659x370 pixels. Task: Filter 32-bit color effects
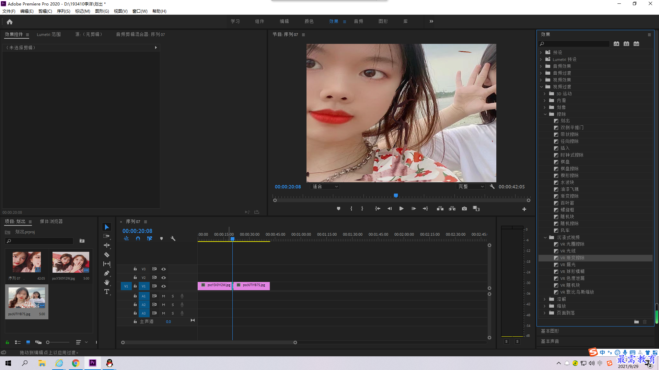[626, 44]
